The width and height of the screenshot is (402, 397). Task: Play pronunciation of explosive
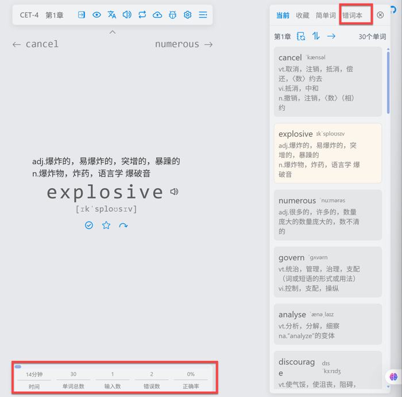(x=175, y=192)
